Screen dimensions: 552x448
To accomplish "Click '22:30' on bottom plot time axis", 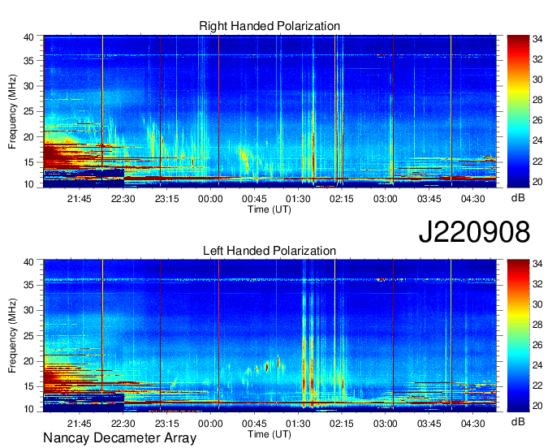I will (123, 424).
